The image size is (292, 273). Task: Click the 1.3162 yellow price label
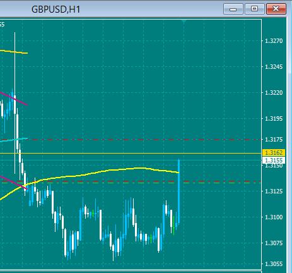coord(274,153)
